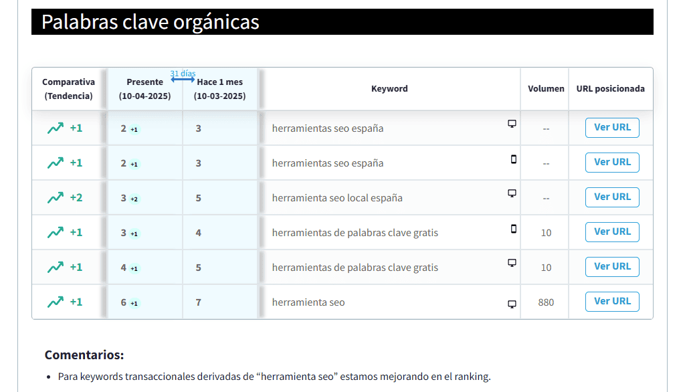Open Ver URL for mobile herramientas seo españa row
Viewport: 685px width, 392px height.
point(612,162)
